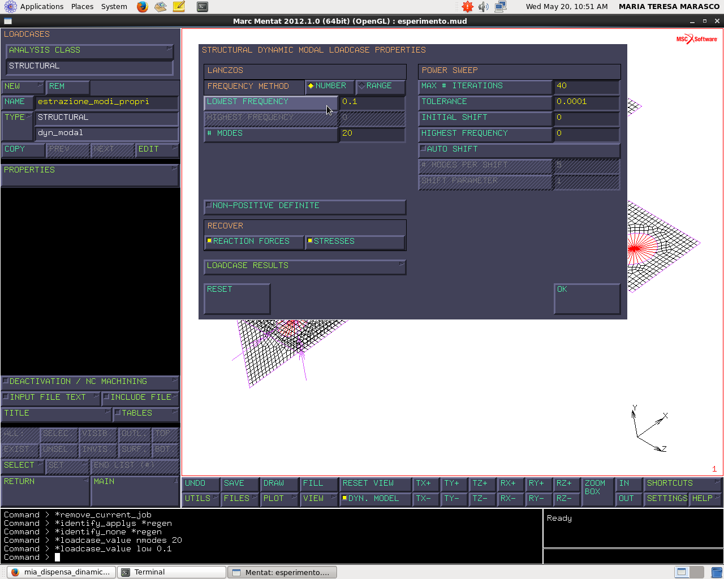Click FILL view button
724x579 pixels.
320,484
